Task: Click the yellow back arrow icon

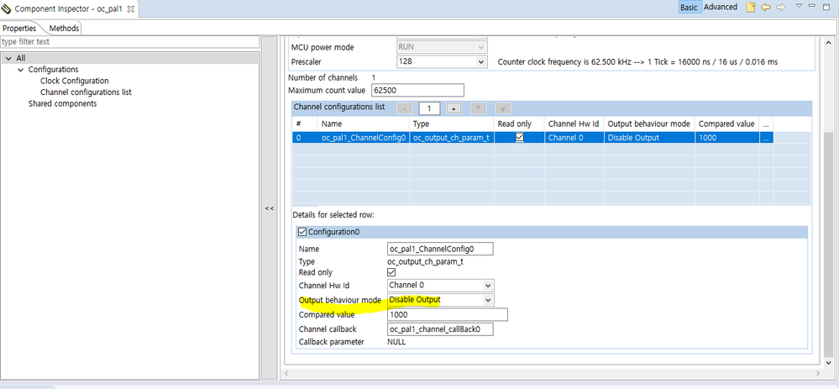Action: pyautogui.click(x=766, y=8)
